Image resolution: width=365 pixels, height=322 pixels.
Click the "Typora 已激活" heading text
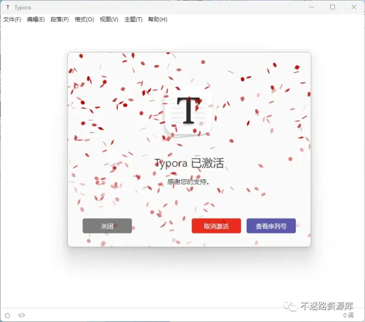click(x=189, y=163)
